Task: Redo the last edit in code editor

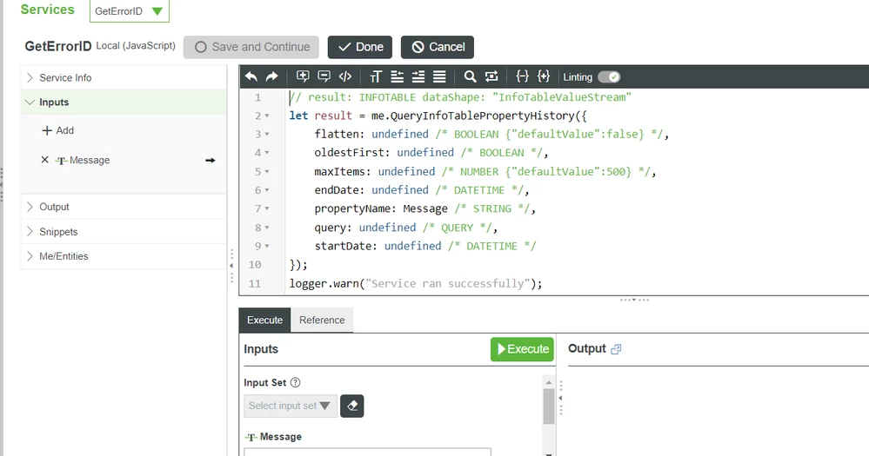Action: (271, 77)
